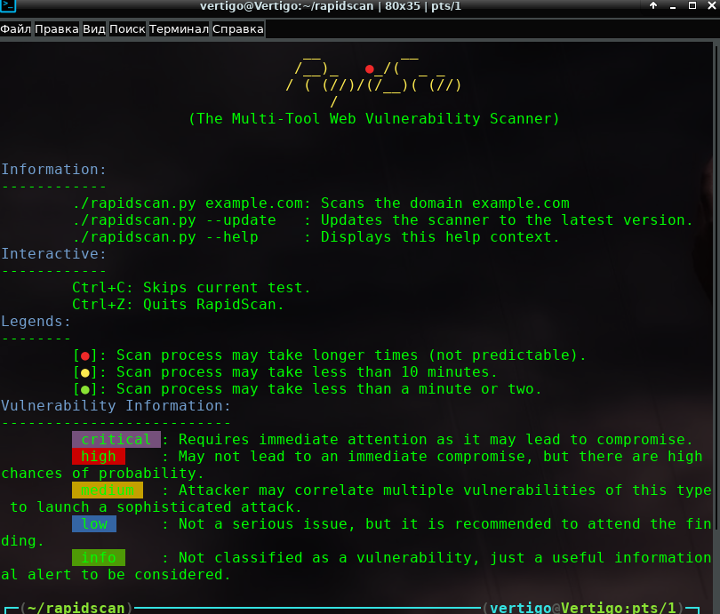Click 'to launch a sophisticated attack.' text

coord(156,507)
